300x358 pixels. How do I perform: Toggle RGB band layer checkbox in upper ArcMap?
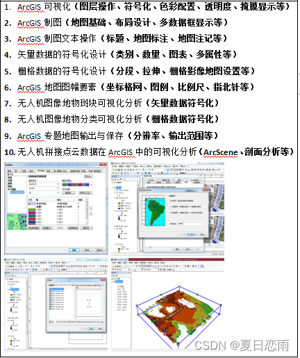point(117,198)
